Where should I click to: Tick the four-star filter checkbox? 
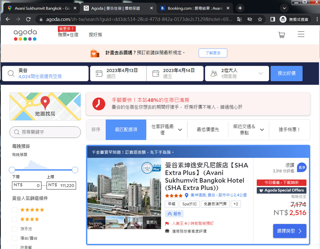[x=14, y=219]
